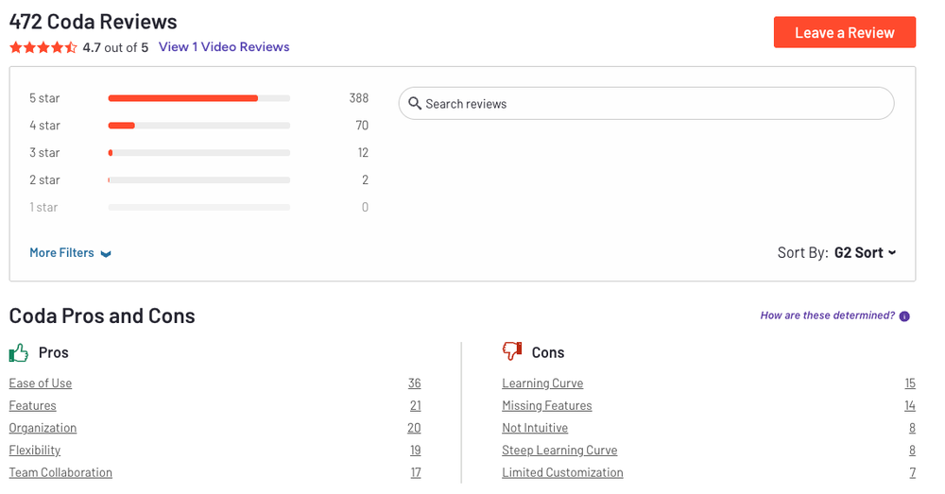
Task: Click the red thumbs-down Cons icon
Action: pyautogui.click(x=512, y=352)
